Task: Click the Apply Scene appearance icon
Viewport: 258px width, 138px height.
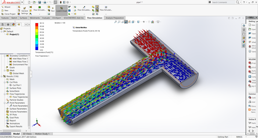Action: point(153,22)
